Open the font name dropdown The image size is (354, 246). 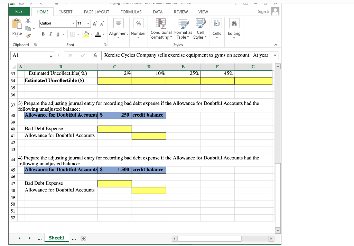click(74, 23)
